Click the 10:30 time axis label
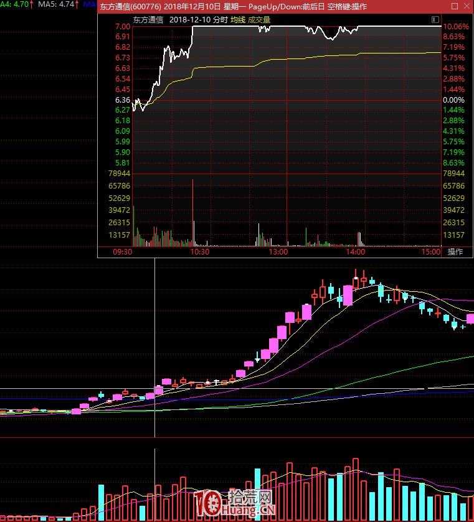The width and height of the screenshot is (474, 522). [200, 252]
